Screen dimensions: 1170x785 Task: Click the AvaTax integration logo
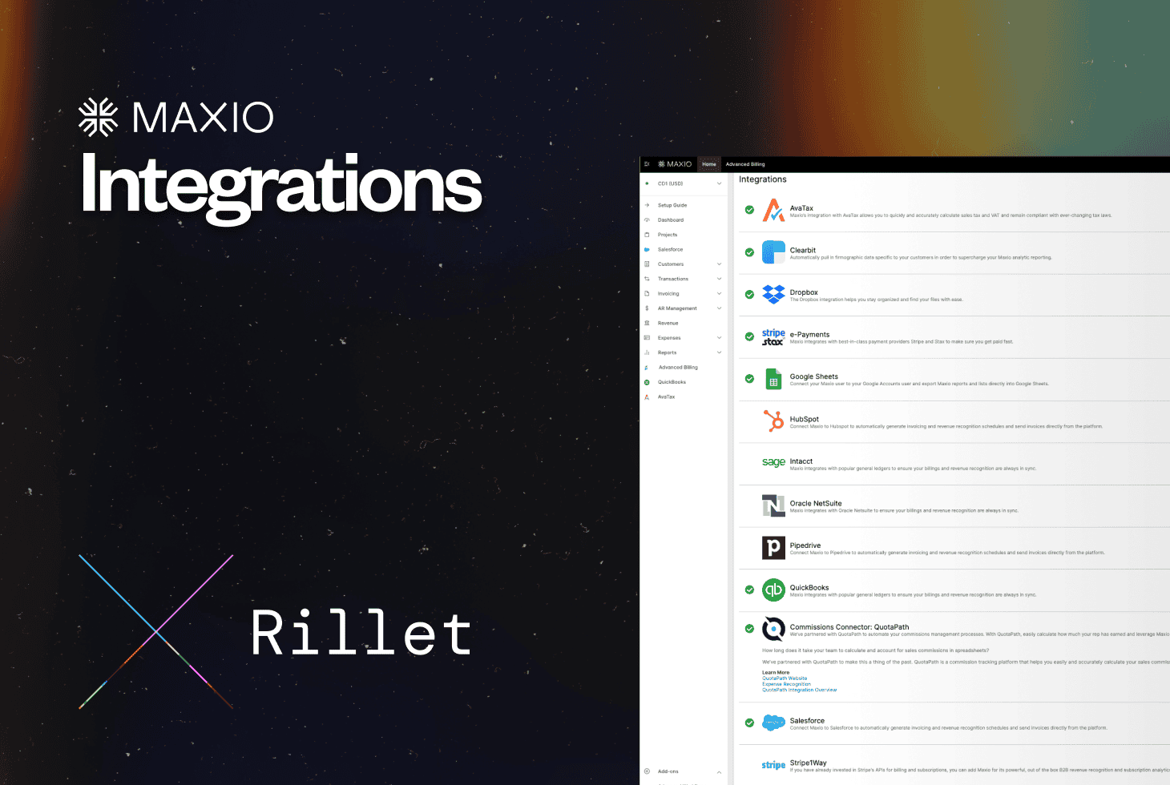[773, 210]
